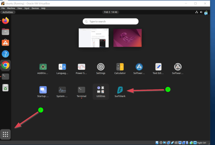Open the VirtualBox Devices menu
Image resolution: width=215 pixels, height=145 pixels.
[x=35, y=8]
